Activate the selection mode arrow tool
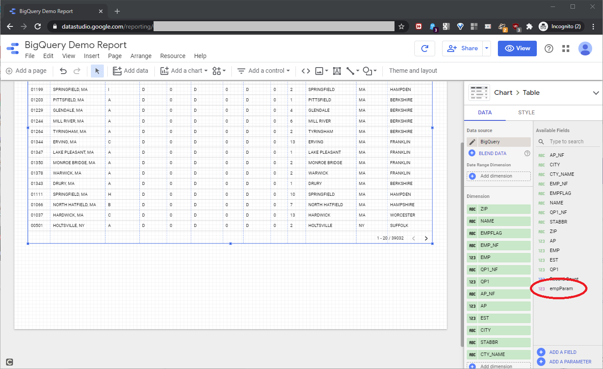The height and width of the screenshot is (369, 603). point(97,71)
